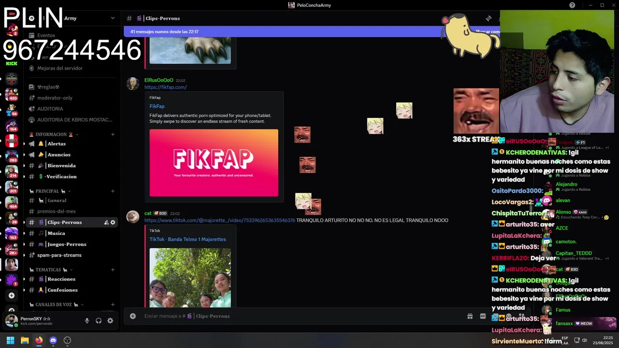Open the premios-del-mes channel
The image size is (619, 348).
56,211
